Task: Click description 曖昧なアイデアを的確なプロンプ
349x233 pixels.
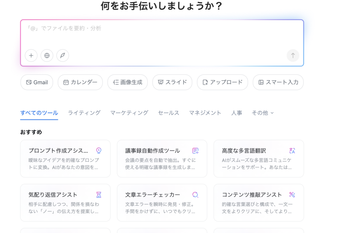Action: [64, 160]
